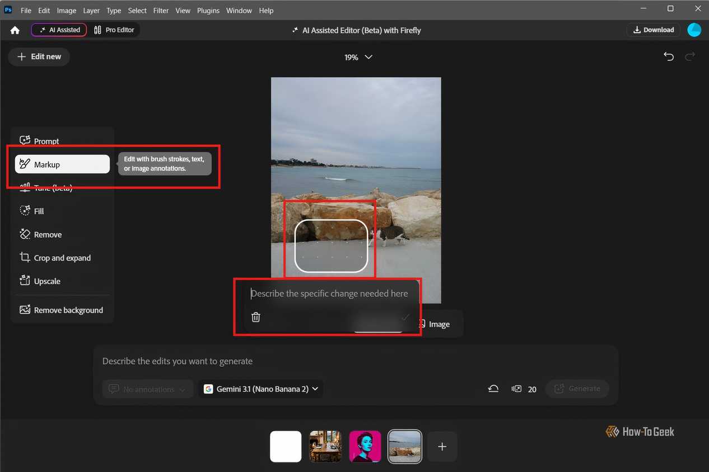Image resolution: width=709 pixels, height=472 pixels.
Task: Open the Gemini 3.1 model dropdown
Action: [261, 389]
